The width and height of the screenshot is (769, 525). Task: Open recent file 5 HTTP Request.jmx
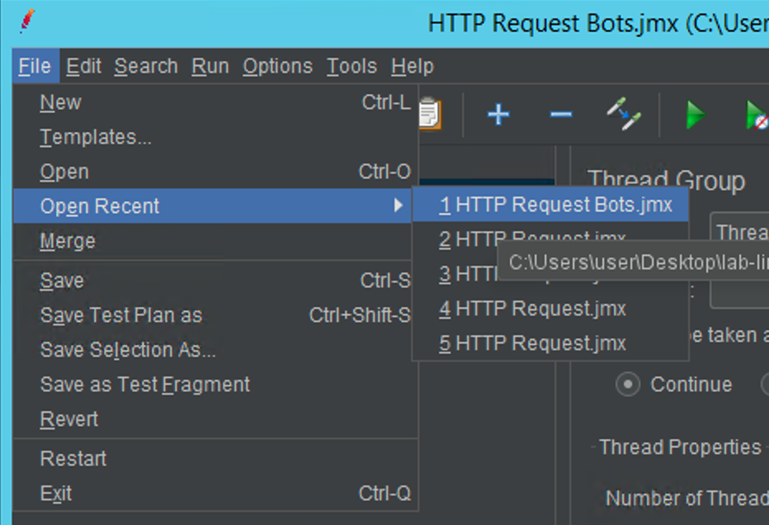[550, 343]
